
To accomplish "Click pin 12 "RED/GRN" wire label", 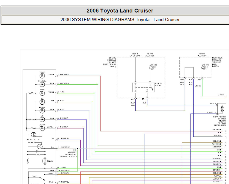I will coord(65,173).
